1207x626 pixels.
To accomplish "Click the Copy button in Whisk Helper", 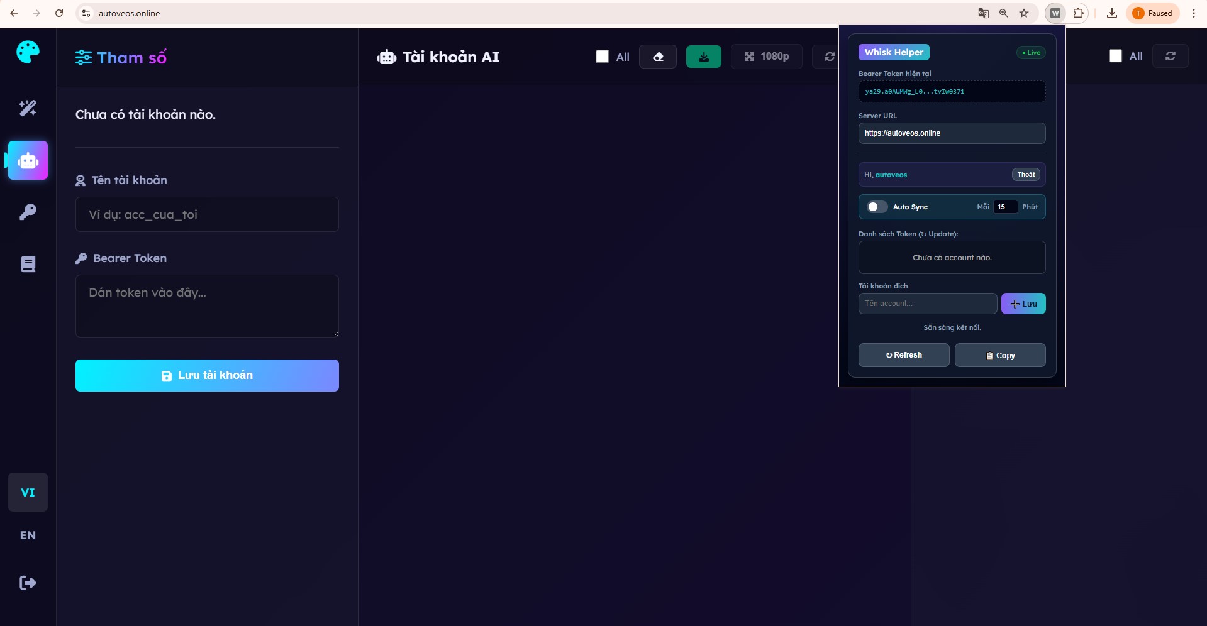I will point(999,355).
